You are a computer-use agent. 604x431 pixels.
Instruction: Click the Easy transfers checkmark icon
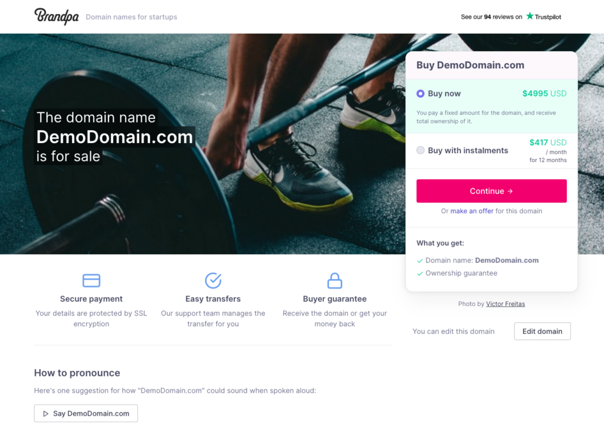click(x=213, y=280)
